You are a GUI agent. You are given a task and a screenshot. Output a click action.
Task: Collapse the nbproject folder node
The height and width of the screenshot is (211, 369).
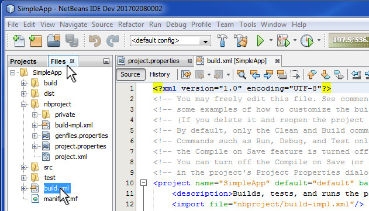23,104
